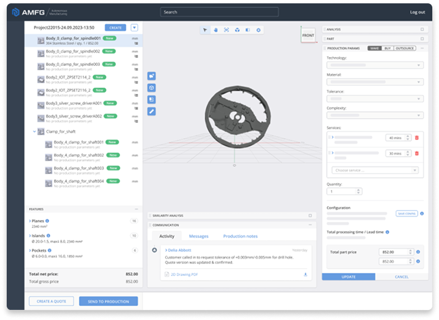Maximize the Part panel
439x320 pixels.
[422, 39]
